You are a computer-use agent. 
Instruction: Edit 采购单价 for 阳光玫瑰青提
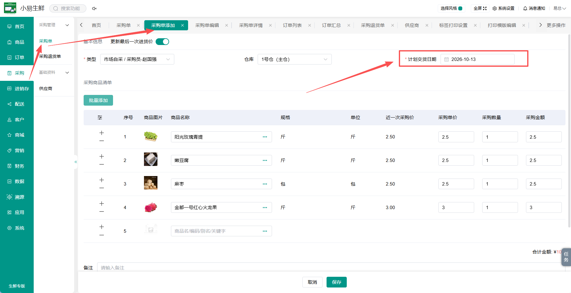point(456,137)
